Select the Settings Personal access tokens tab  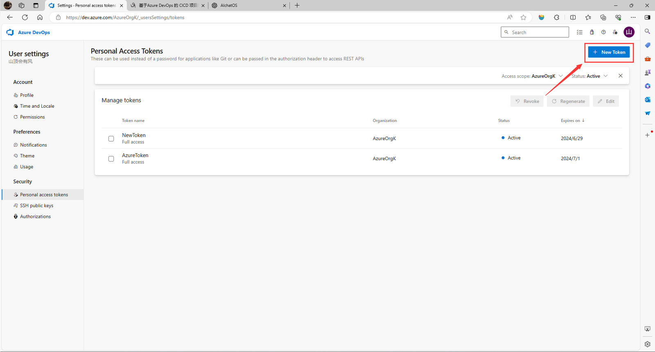[x=86, y=5]
